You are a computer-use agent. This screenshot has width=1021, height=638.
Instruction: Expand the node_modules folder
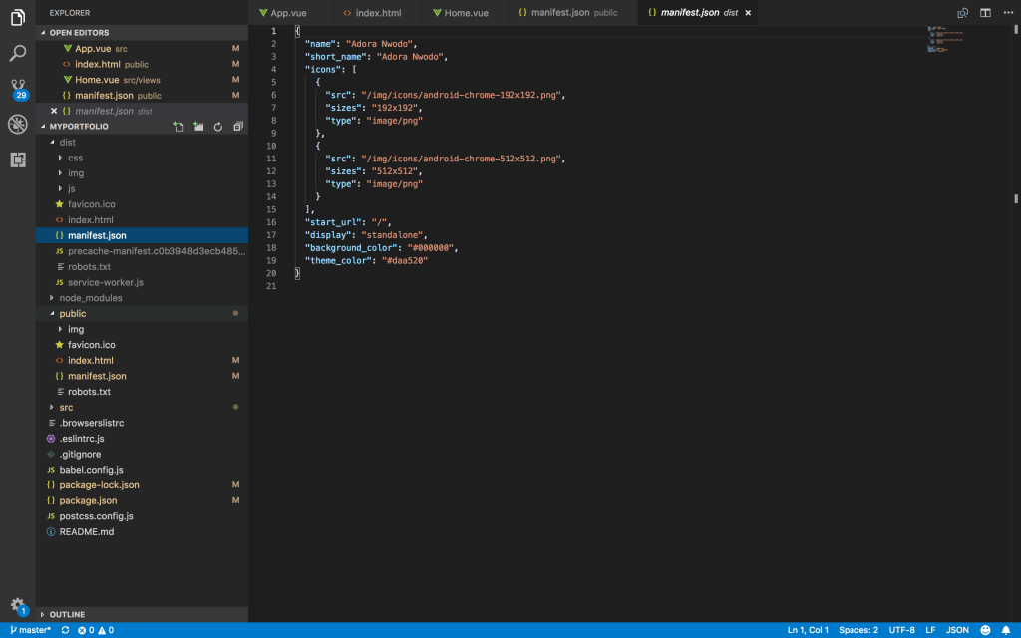pos(90,298)
